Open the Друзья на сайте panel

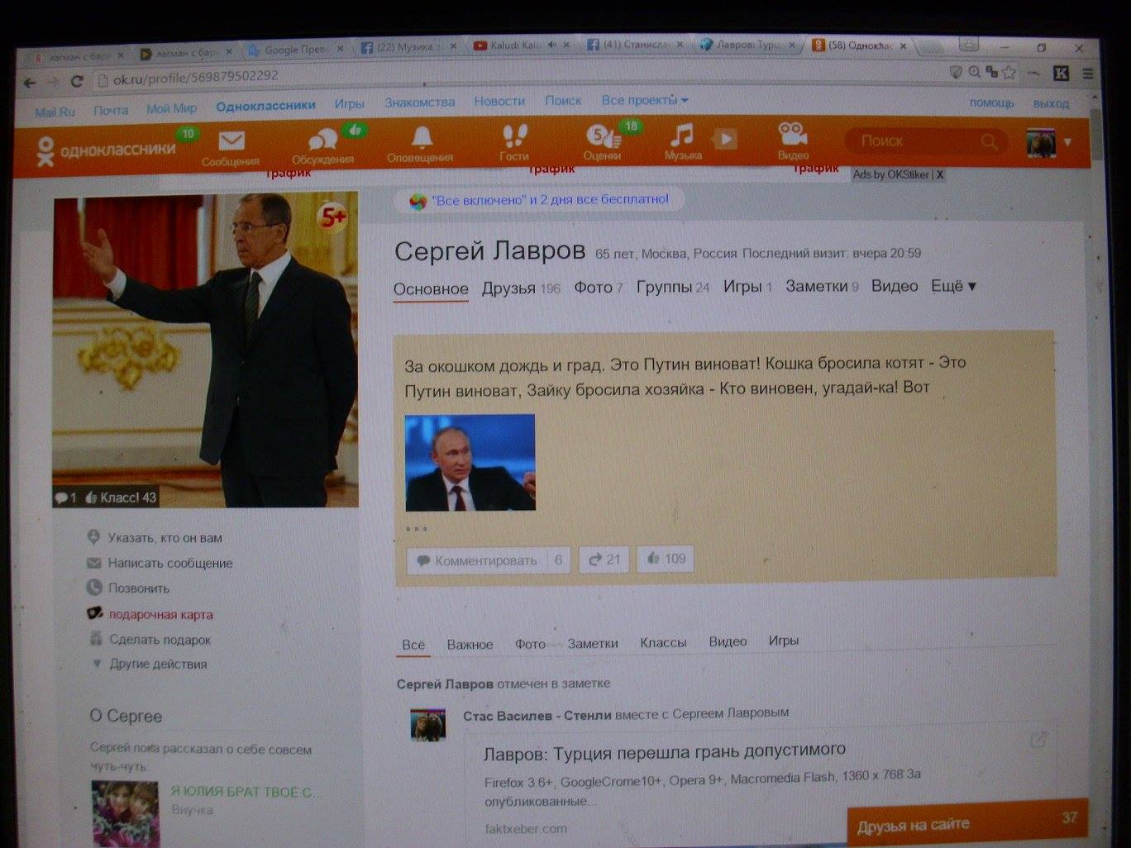coord(967,824)
